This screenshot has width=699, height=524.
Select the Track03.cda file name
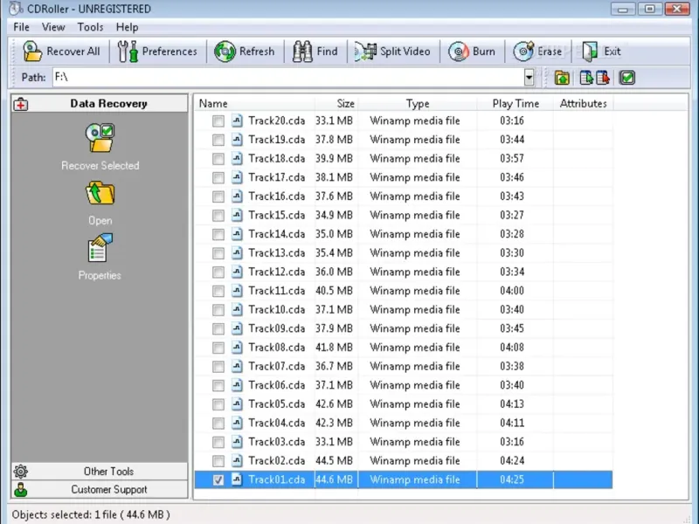coord(276,442)
